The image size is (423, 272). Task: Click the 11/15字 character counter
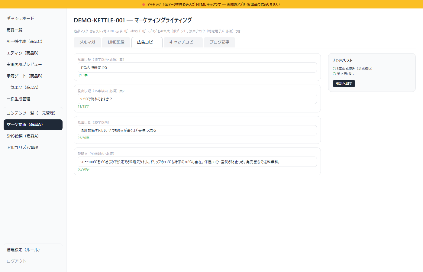click(83, 106)
